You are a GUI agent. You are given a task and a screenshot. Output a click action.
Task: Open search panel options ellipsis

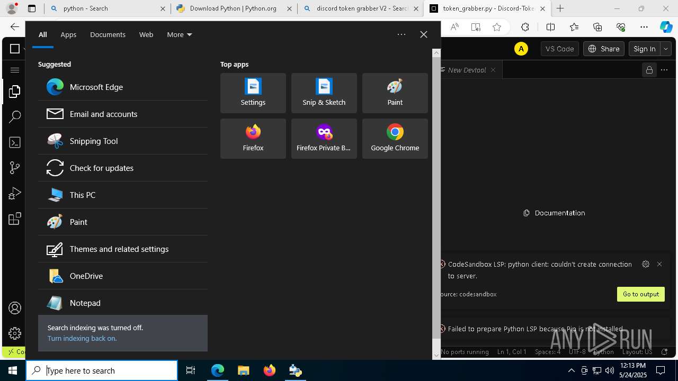click(x=402, y=34)
